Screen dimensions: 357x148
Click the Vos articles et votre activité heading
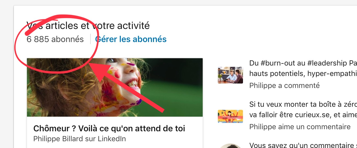[88, 26]
